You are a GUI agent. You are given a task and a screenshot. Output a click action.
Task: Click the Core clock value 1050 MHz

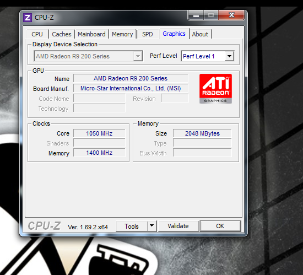99,133
